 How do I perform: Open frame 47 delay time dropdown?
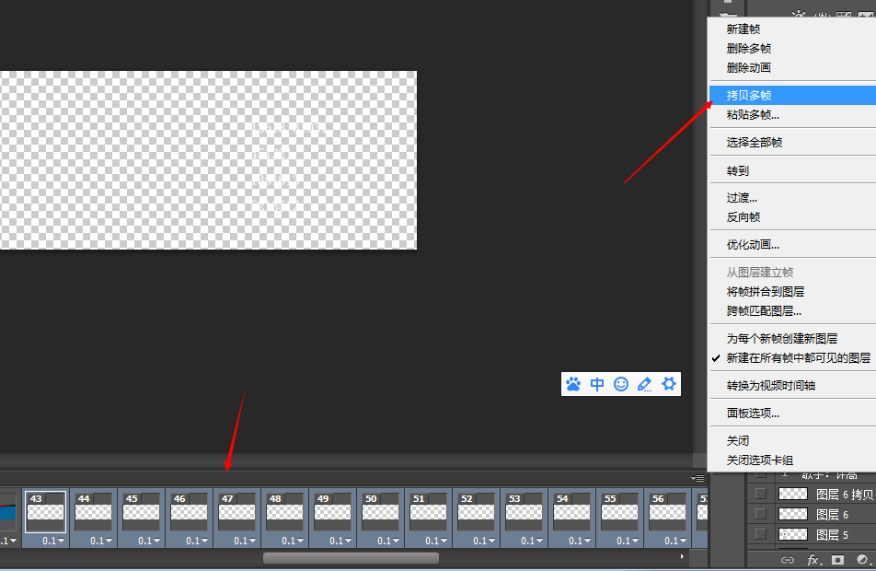pyautogui.click(x=246, y=541)
